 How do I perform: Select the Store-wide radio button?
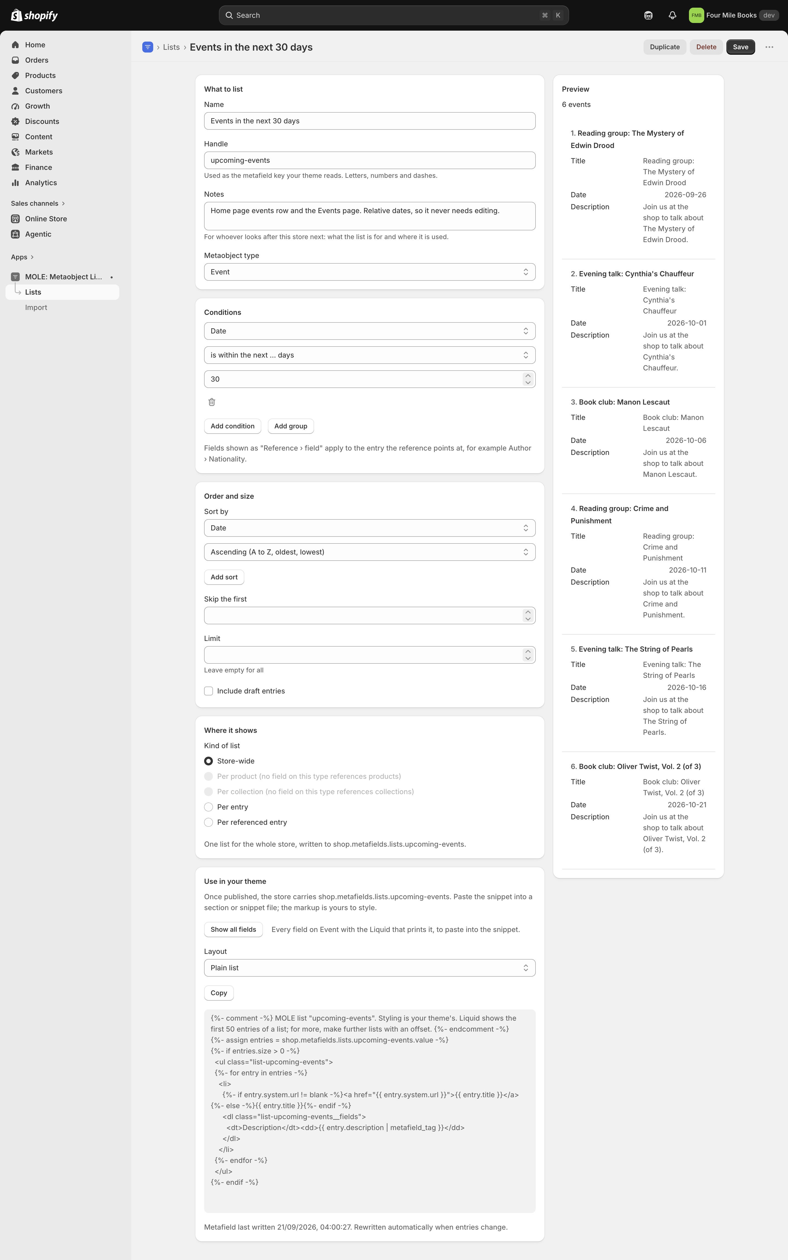[x=208, y=761]
